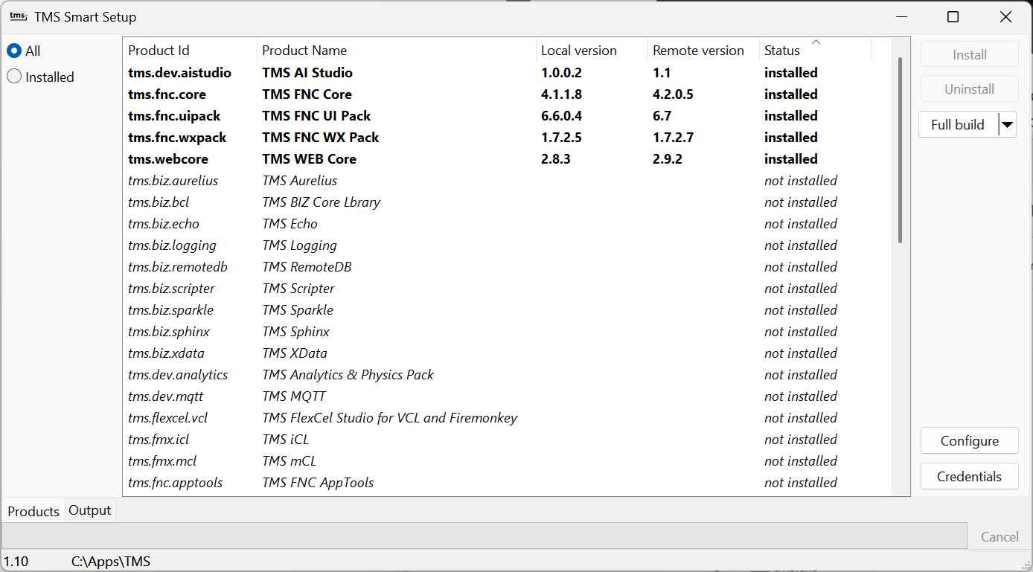Select the tms.webcore row
The height and width of the screenshot is (572, 1033).
(506, 159)
